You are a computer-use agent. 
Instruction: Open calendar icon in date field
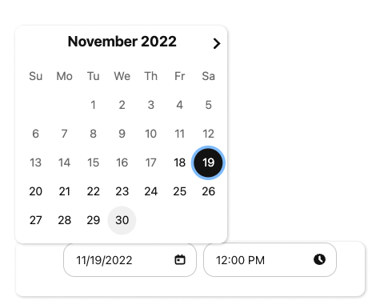180,259
